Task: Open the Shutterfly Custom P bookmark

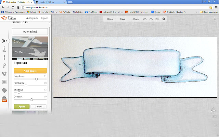Action: [x=175, y=12]
